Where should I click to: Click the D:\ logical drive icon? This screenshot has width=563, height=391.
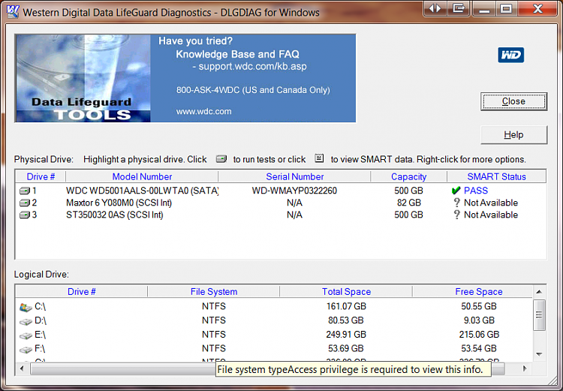[x=26, y=321]
